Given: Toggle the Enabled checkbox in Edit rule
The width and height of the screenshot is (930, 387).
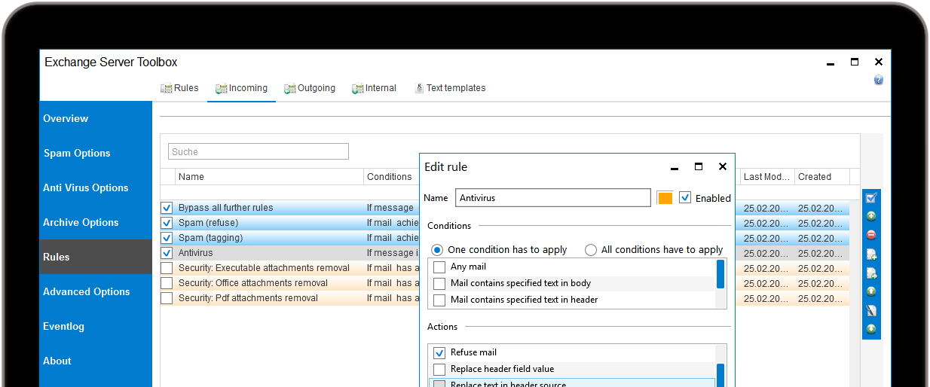Looking at the screenshot, I should (685, 197).
